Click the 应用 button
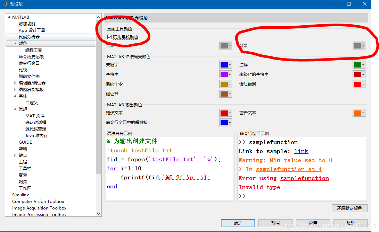The height and width of the screenshot is (232, 379). coord(313,223)
